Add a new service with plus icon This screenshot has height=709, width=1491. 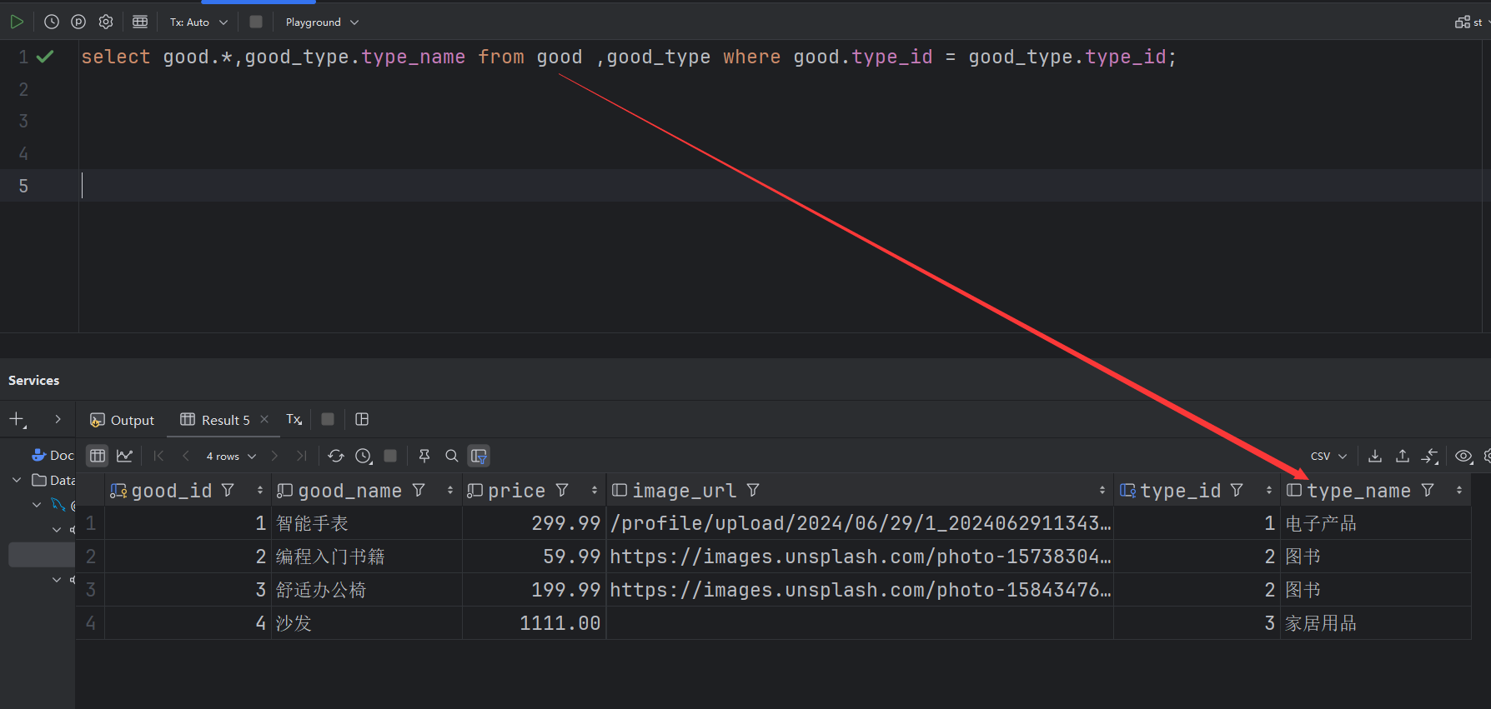(18, 420)
